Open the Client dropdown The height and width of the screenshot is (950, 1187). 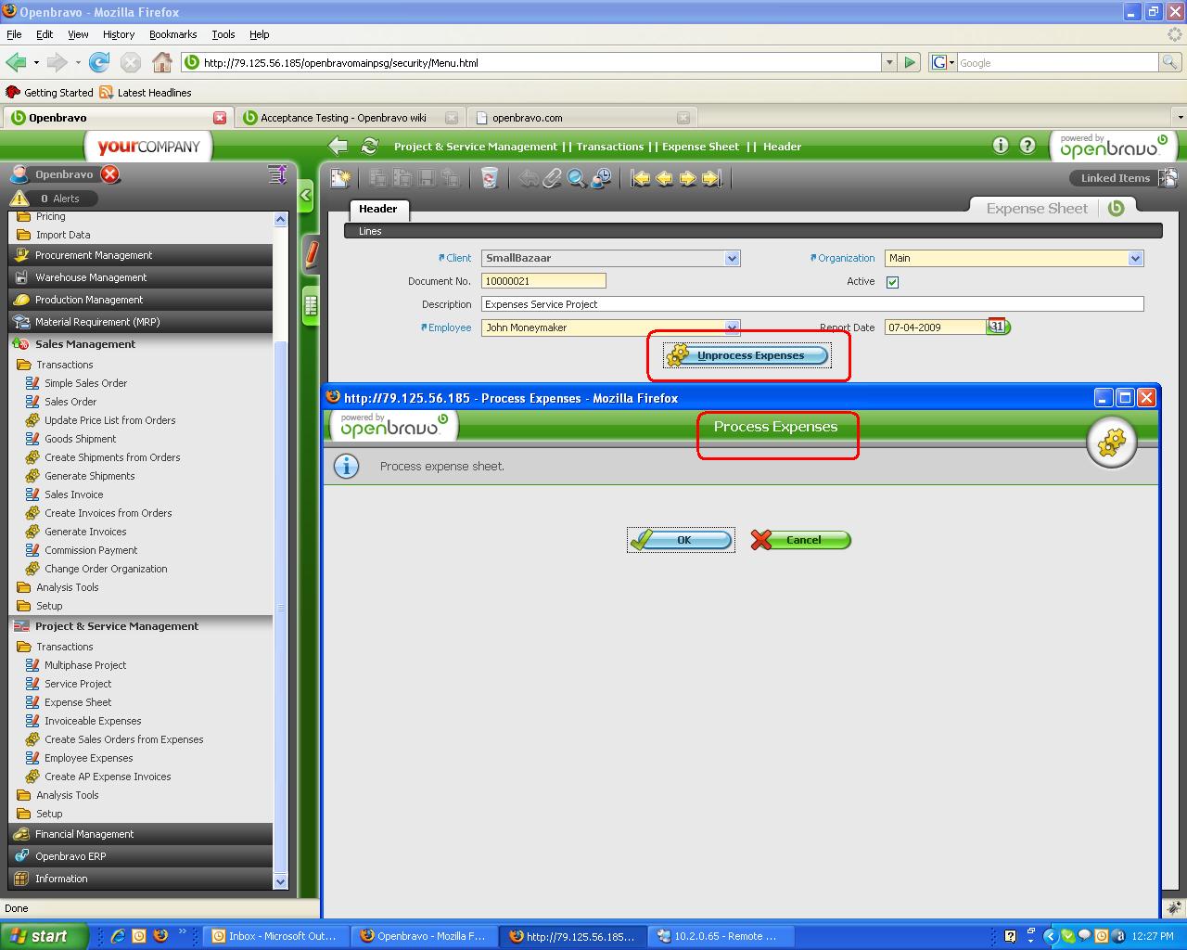pyautogui.click(x=732, y=258)
